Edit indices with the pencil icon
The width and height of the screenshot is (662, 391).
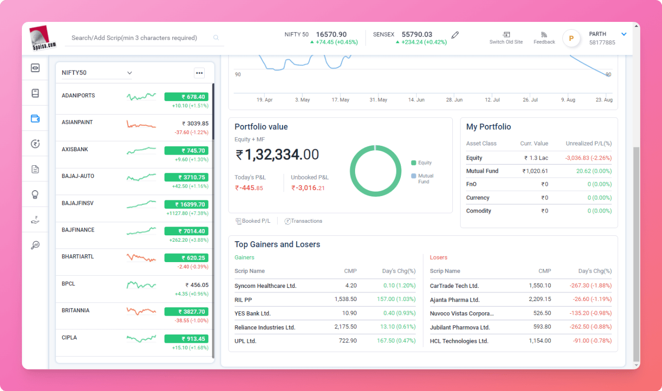455,35
